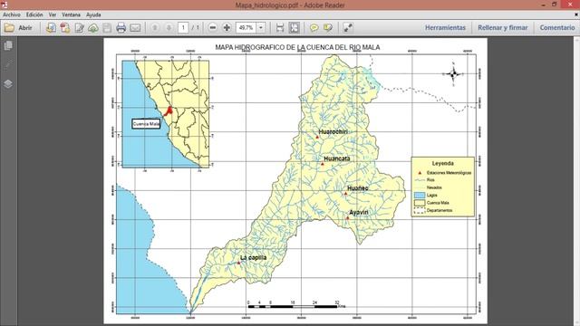Click the Huancata station label on map
This screenshot has width=580, height=326.
[x=337, y=158]
